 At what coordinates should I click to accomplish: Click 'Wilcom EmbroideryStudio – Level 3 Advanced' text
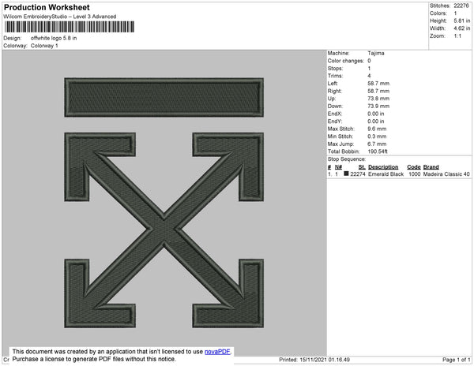tap(59, 17)
